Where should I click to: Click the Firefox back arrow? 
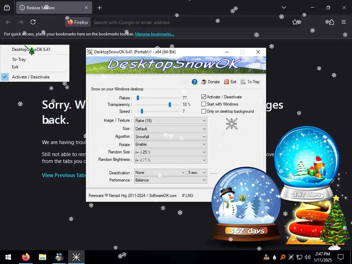(8, 22)
